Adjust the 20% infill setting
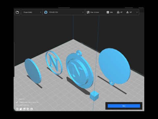 pyautogui.click(x=110, y=12)
